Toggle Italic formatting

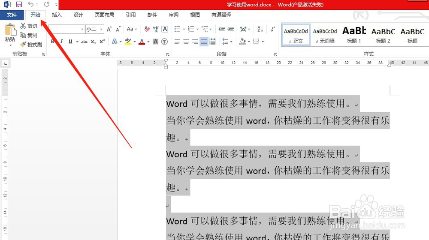[x=61, y=42]
